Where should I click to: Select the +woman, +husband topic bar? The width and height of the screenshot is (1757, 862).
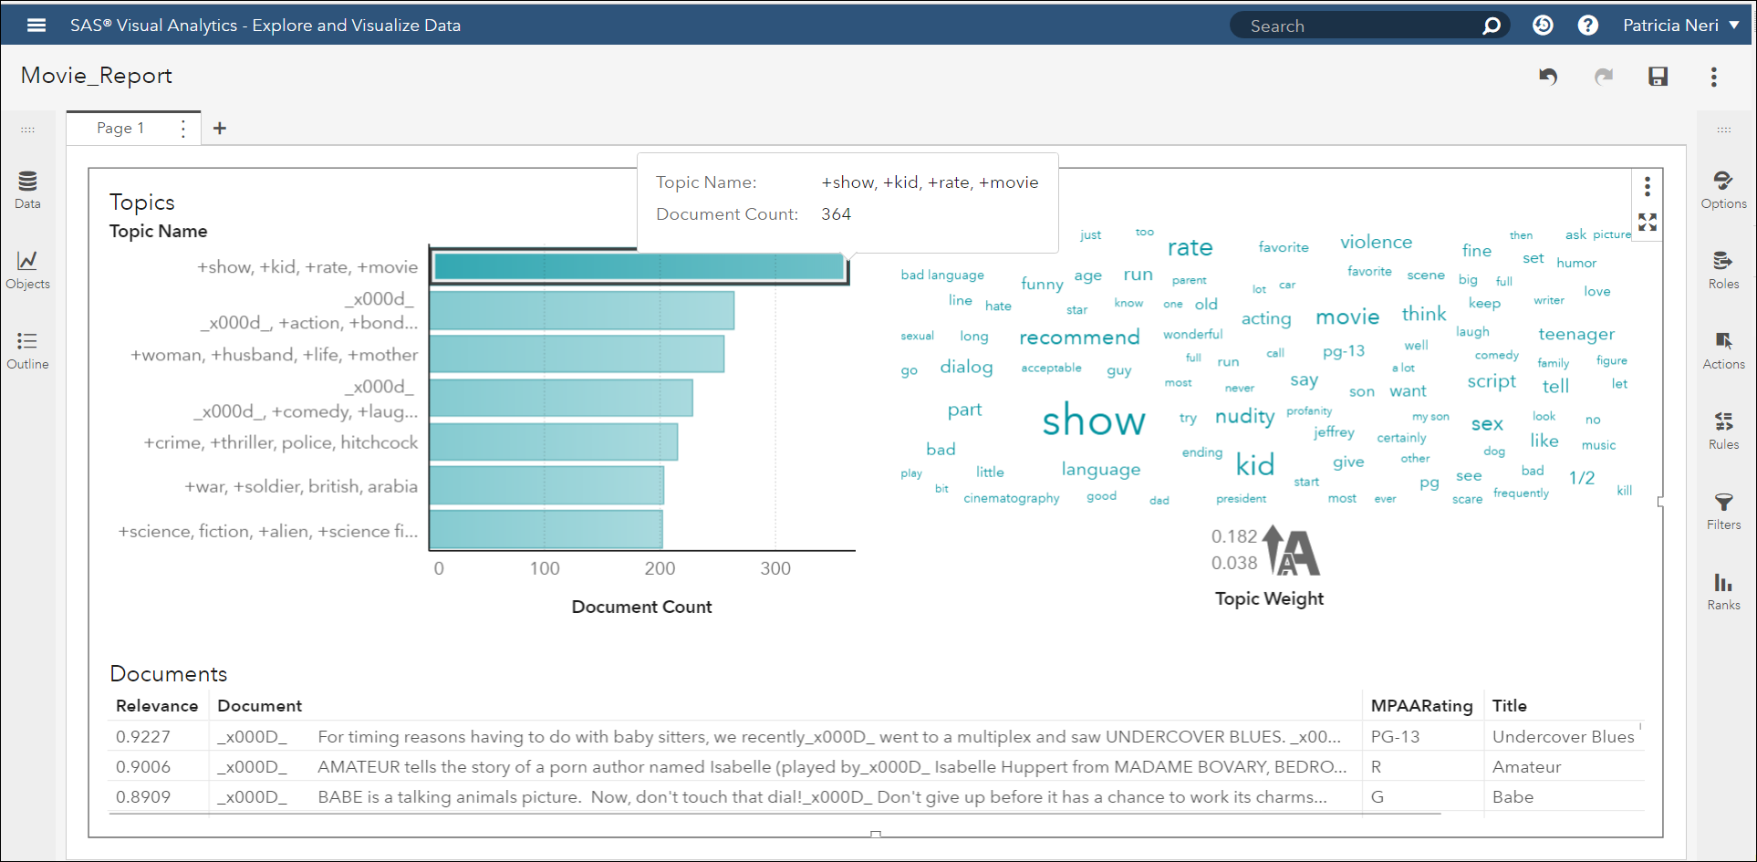pos(577,354)
